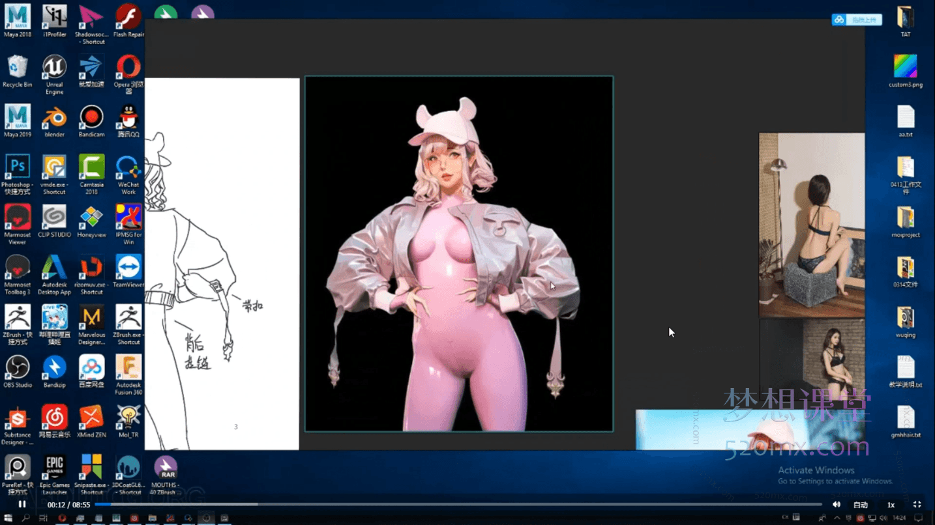Screen dimensions: 935x525
Task: Select the Photoshop shortcut icon
Action: point(18,169)
